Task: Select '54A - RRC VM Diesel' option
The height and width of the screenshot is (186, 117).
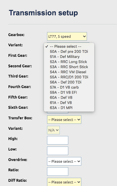Action: 69,72
